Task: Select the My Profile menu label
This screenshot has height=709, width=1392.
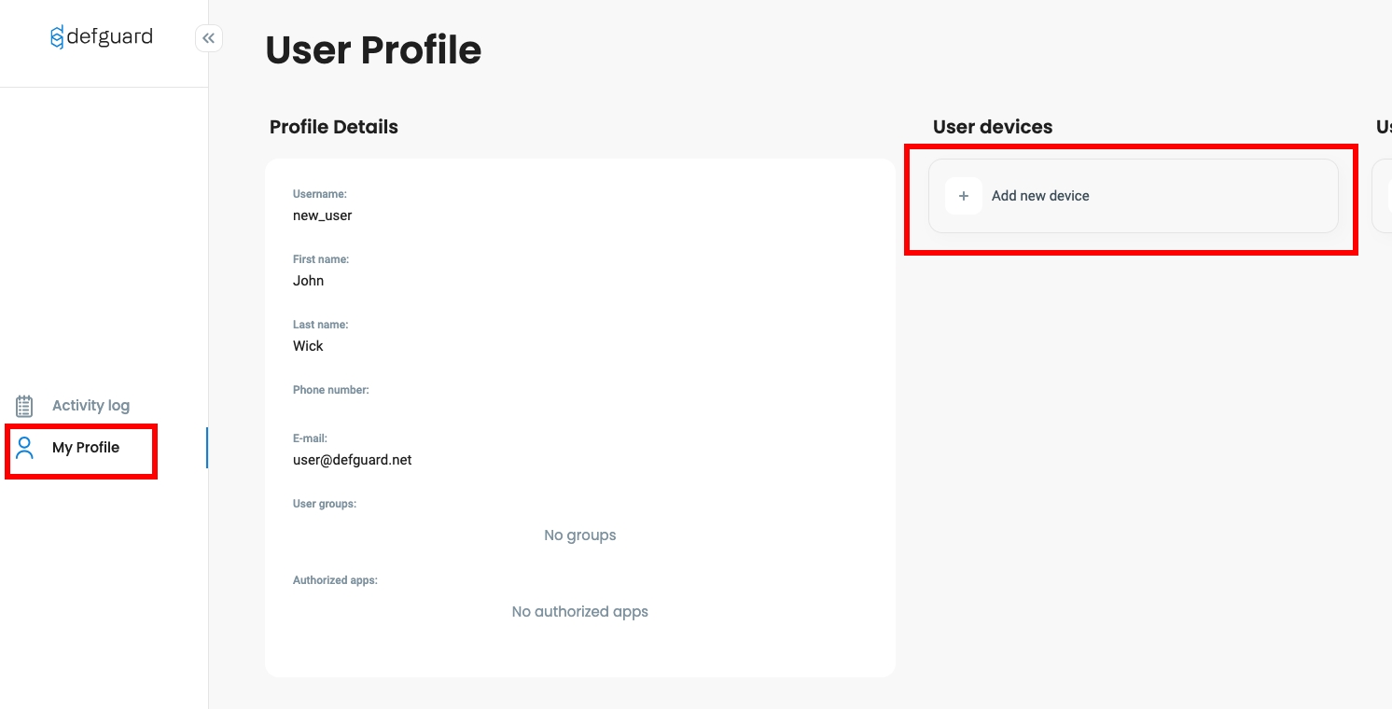Action: [x=86, y=448]
